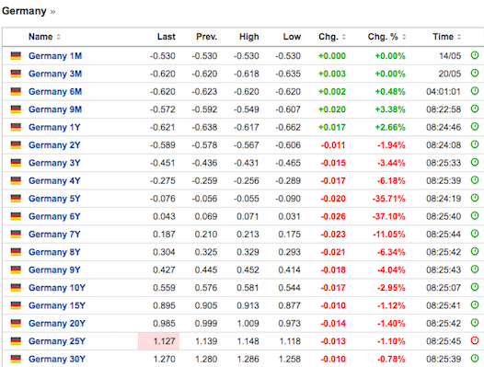Click the clock icon in Germany 1M row
This screenshot has width=484, height=367.
pos(475,55)
